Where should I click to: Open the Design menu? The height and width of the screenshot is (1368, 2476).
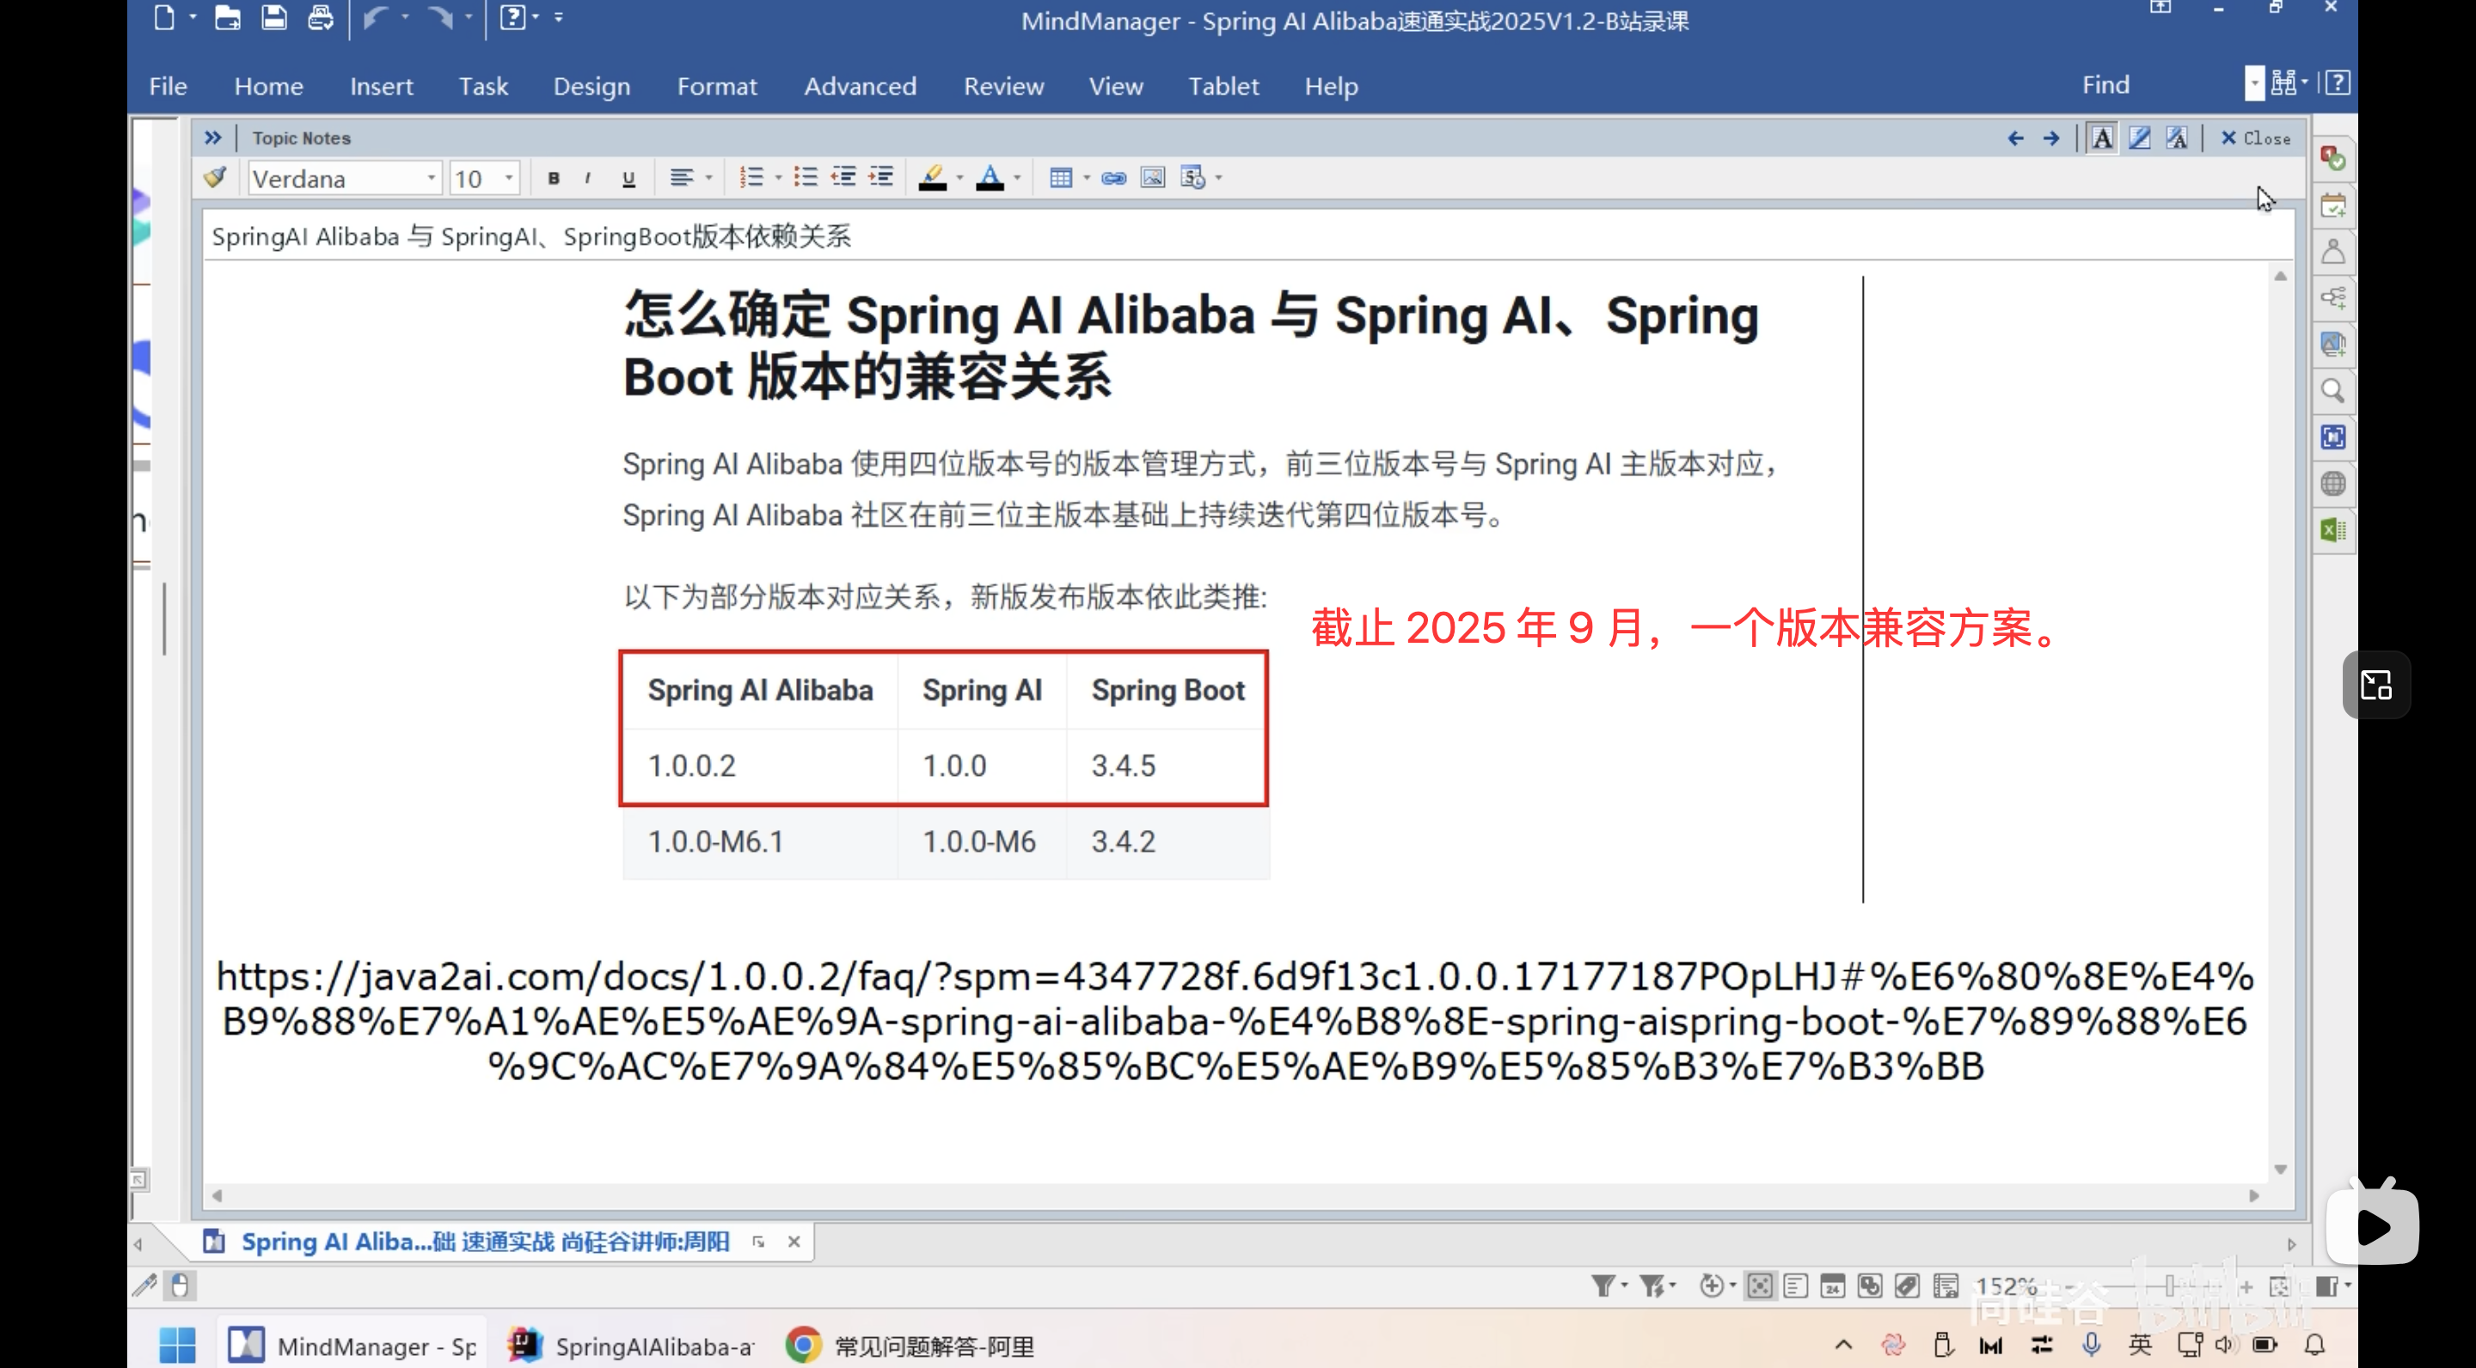point(591,87)
